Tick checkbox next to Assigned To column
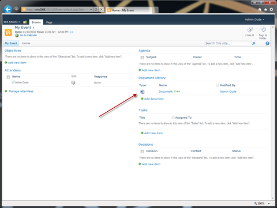The image size is (277, 208). pos(173,118)
